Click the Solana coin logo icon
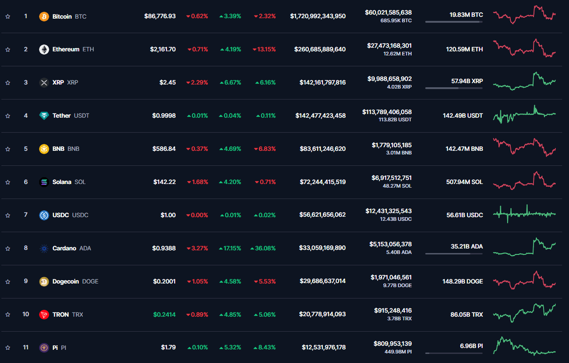 click(44, 182)
